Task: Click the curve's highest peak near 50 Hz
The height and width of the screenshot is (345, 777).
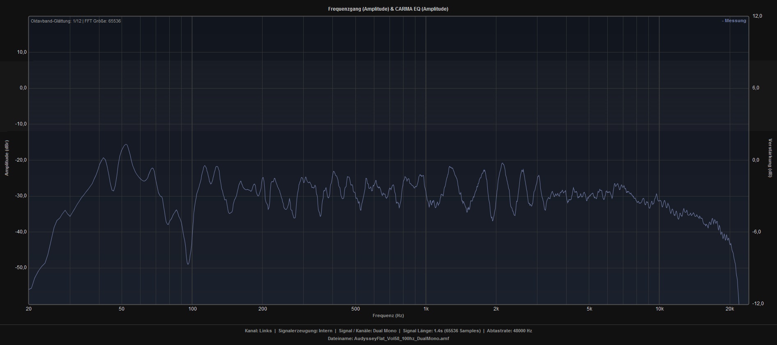Action: click(x=126, y=144)
